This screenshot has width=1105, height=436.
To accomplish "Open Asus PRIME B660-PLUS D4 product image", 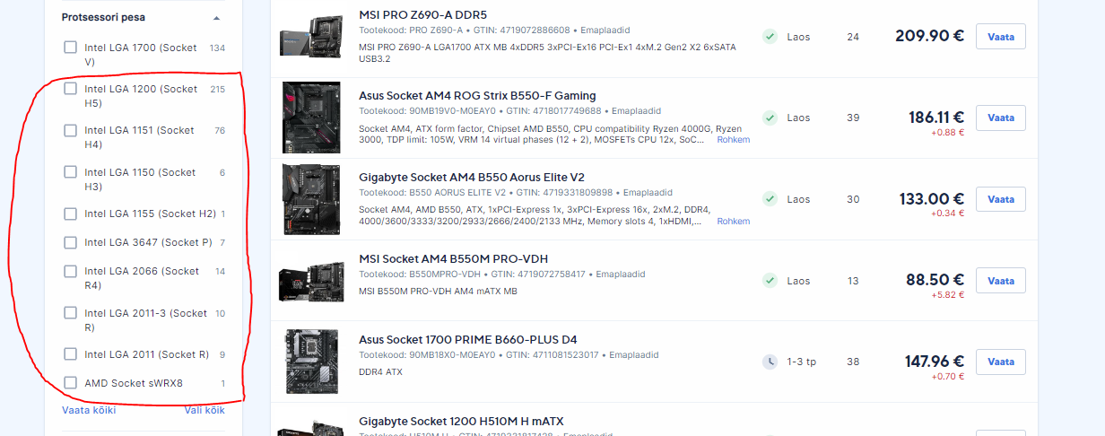I will (x=311, y=362).
